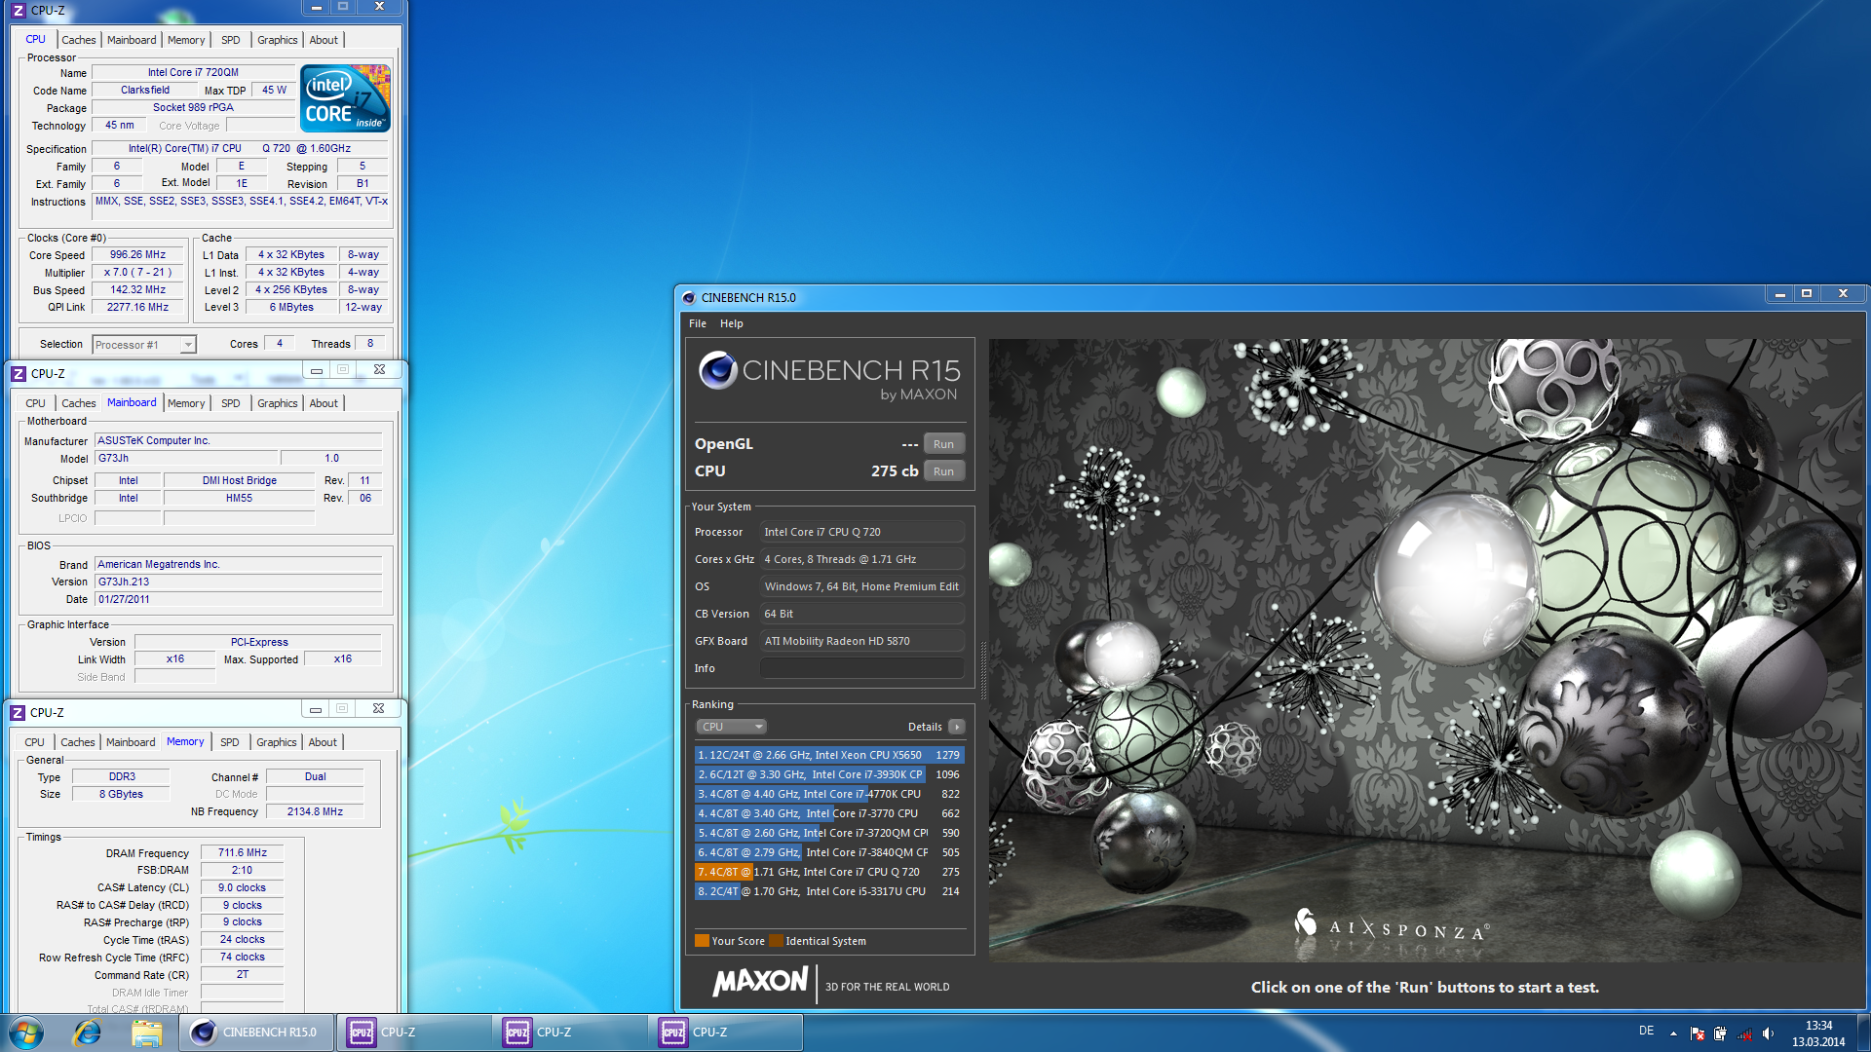This screenshot has height=1052, width=1871.
Task: Show hidden tray icons arrow
Action: pos(1673,1033)
